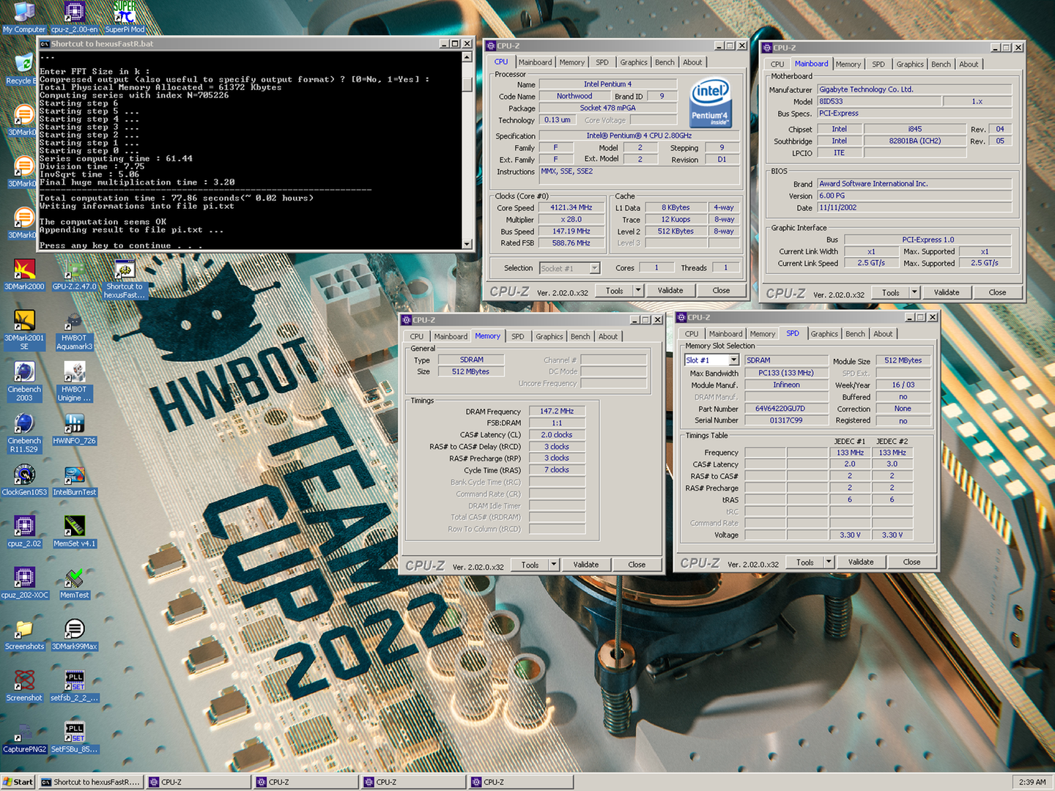Open Memory tab in Mainboard window
Viewport: 1055px width, 791px height.
click(x=848, y=64)
